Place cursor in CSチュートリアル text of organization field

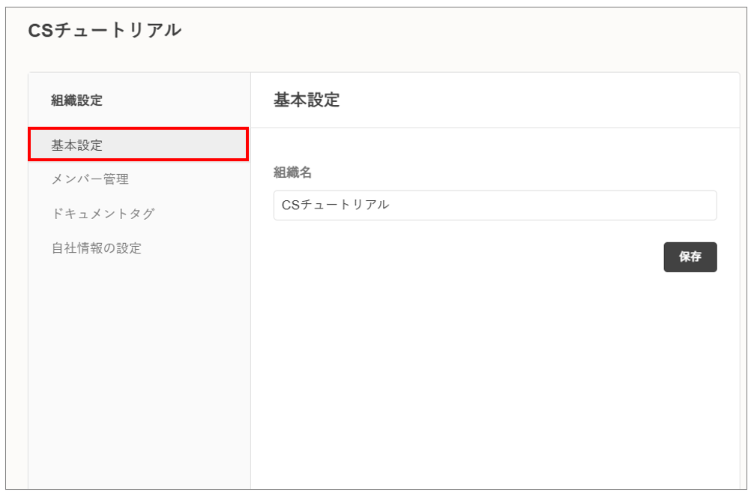pyautogui.click(x=335, y=205)
